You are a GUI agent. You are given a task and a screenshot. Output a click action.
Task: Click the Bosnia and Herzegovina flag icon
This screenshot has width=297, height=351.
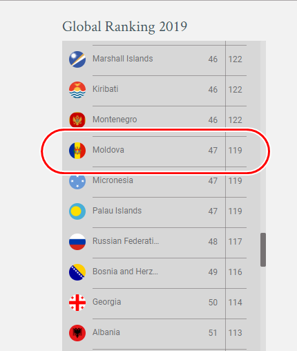click(x=77, y=272)
